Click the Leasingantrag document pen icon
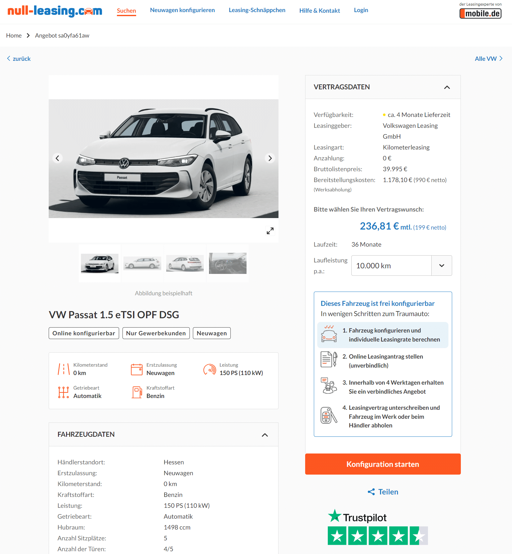 (x=329, y=359)
